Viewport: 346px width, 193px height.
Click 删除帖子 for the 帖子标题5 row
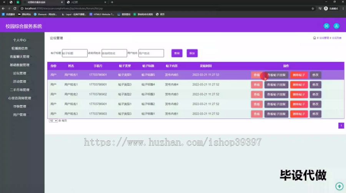[x=299, y=75]
